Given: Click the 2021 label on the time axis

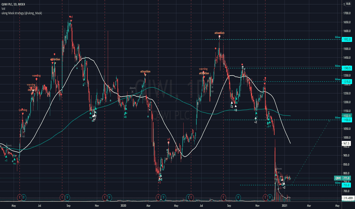Looking at the screenshot, I should point(285,206).
